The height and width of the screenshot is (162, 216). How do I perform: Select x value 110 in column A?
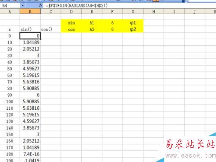coord(10,108)
